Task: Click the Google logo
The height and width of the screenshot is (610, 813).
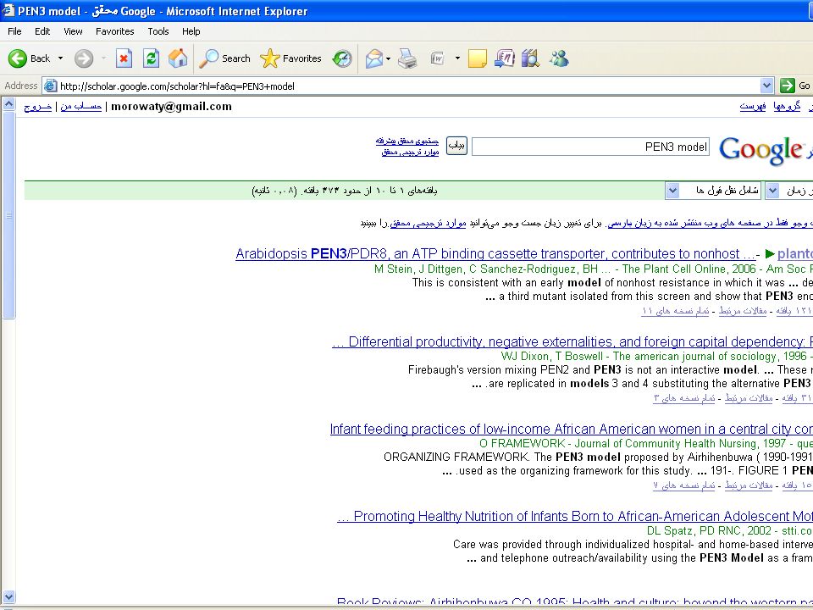Action: (761, 150)
